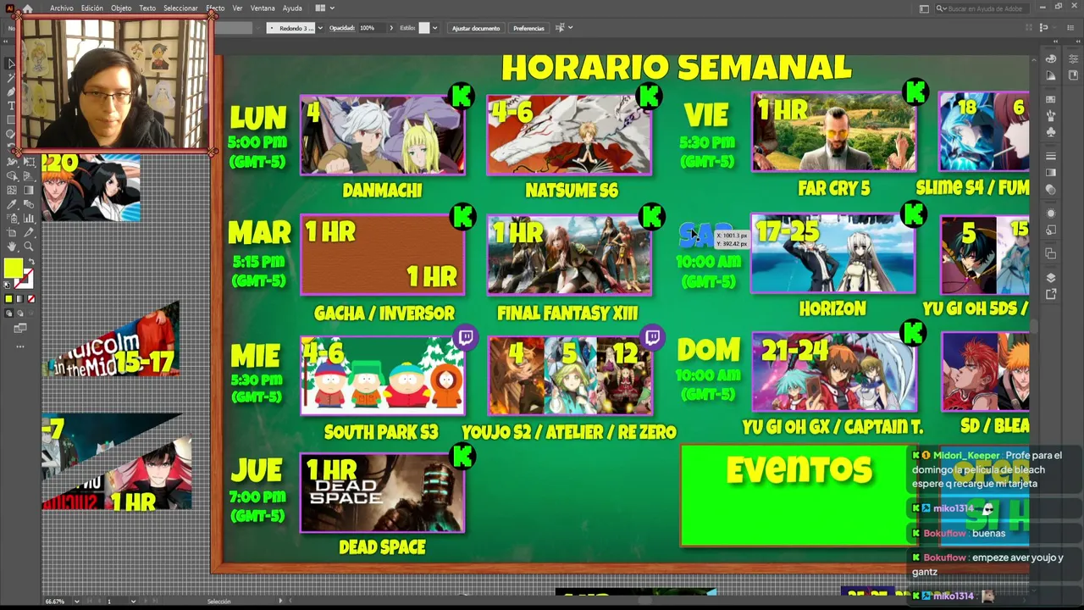
Task: Open the Brushes panel
Action: 1051,116
